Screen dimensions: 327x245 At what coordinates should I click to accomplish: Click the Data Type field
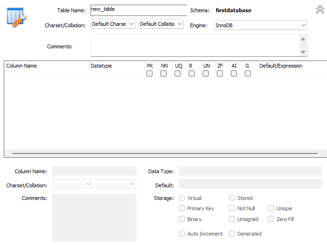click(251, 171)
